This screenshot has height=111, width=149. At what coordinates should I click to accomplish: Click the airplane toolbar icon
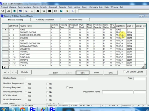(x=32, y=11)
